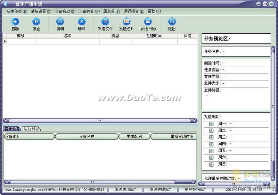Open the 系统设置 menu
Viewport: 278px width, 195px height.
coord(41,11)
